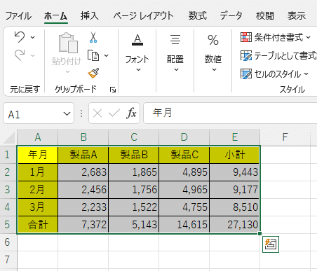317x271 pixels.
Task: Select column D header
Action: coord(184,137)
